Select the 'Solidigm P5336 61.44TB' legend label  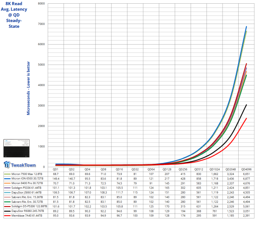tap(26, 188)
